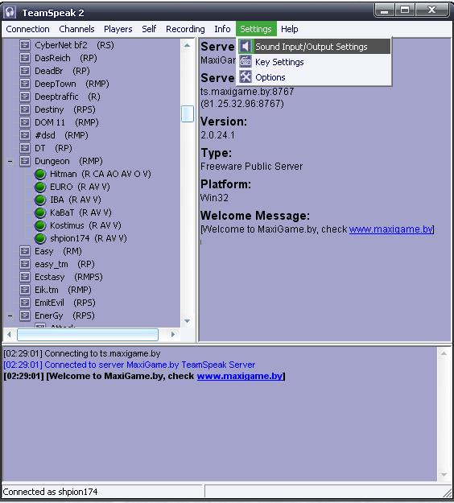Click KaBaT's green player status icon
The height and width of the screenshot is (503, 454).
[x=40, y=212]
